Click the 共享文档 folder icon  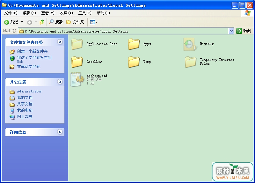coord(12,104)
